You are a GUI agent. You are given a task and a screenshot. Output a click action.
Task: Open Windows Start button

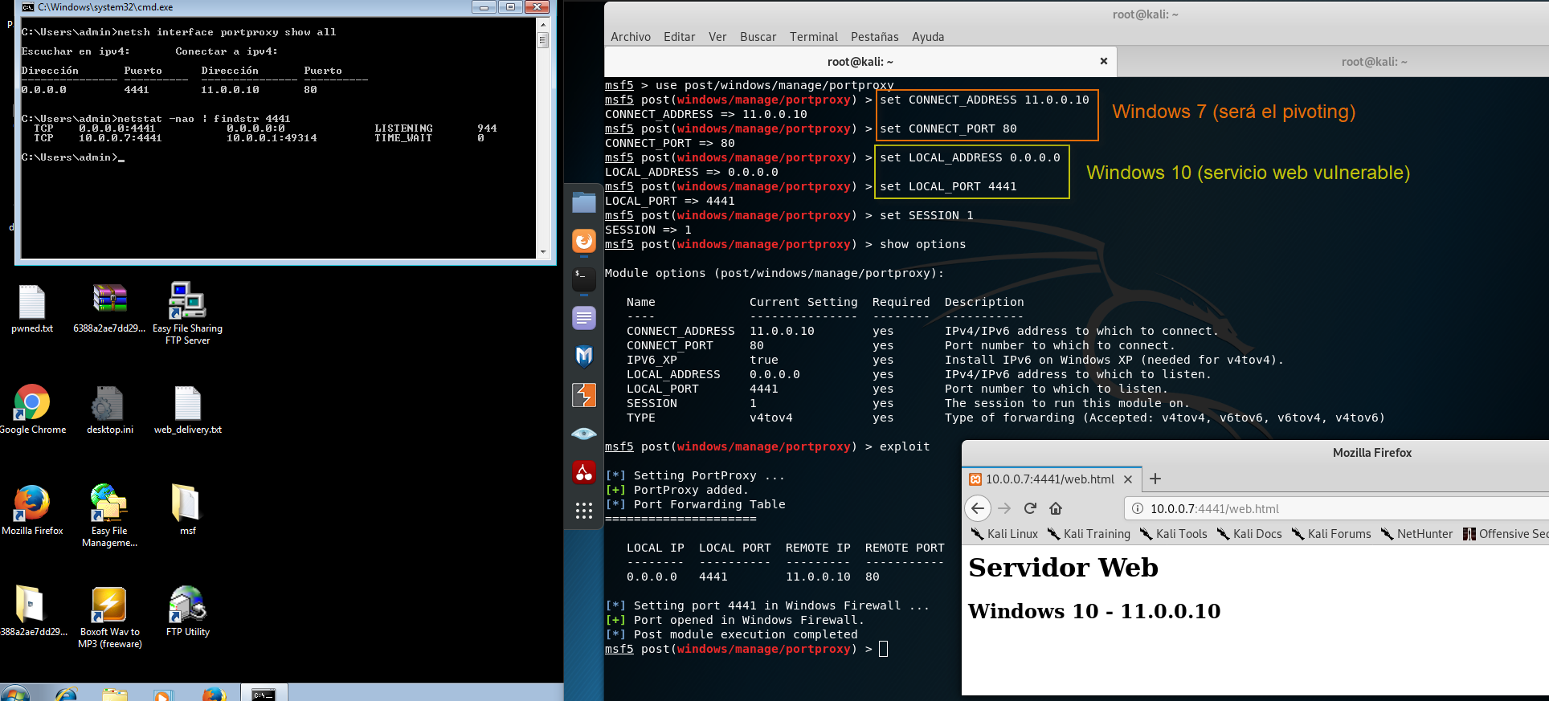pos(14,694)
